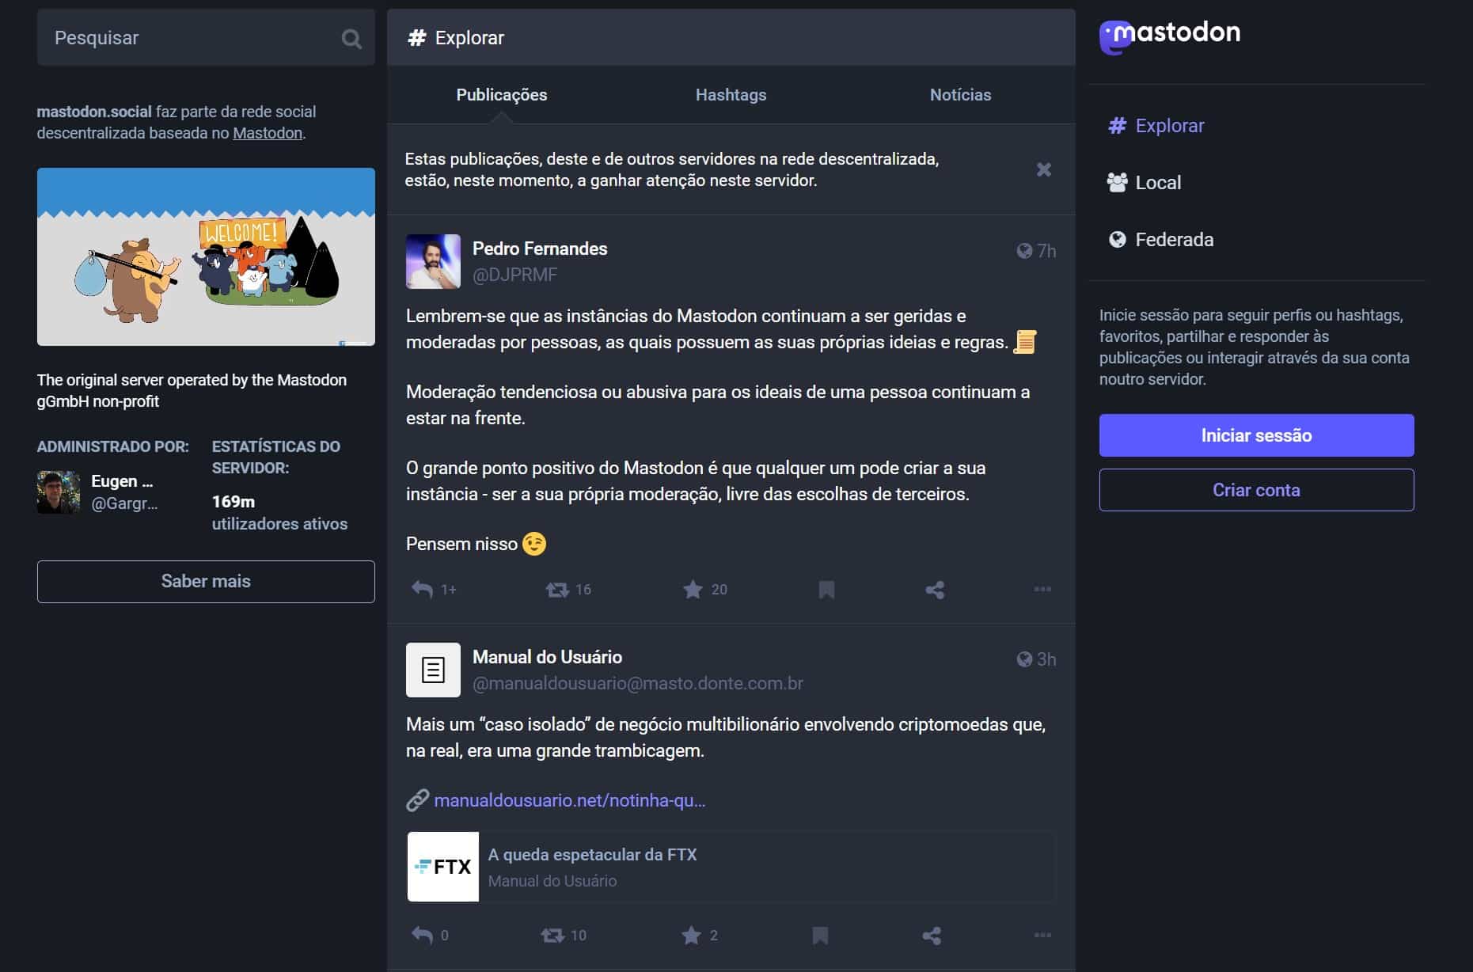Favorite Pedro Fernandes' post with star
This screenshot has width=1473, height=972.
[693, 590]
